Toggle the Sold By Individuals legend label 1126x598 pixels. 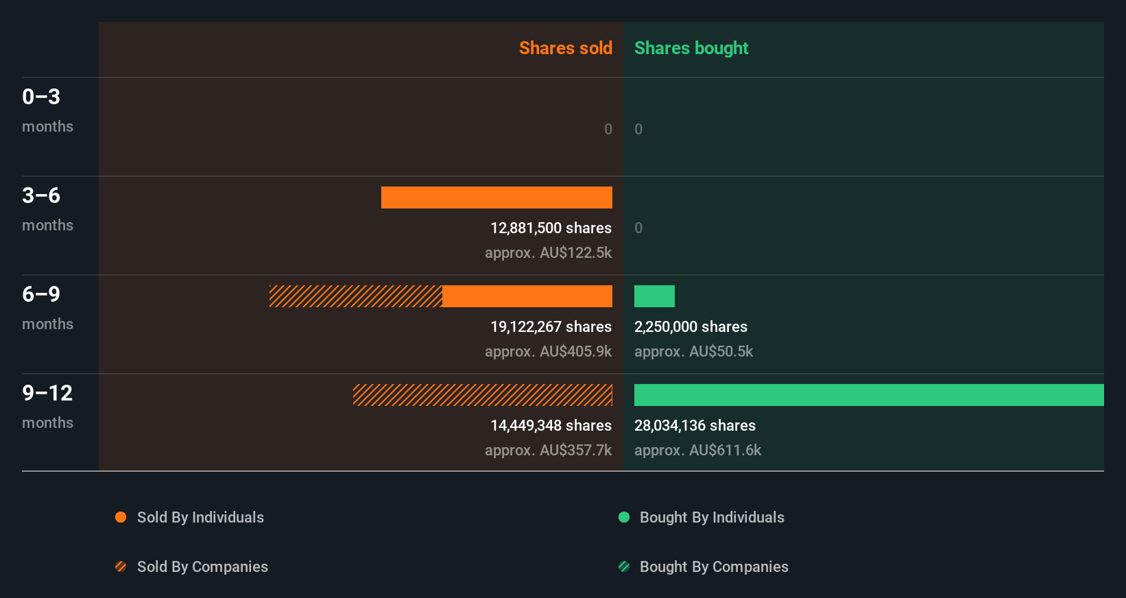(200, 517)
